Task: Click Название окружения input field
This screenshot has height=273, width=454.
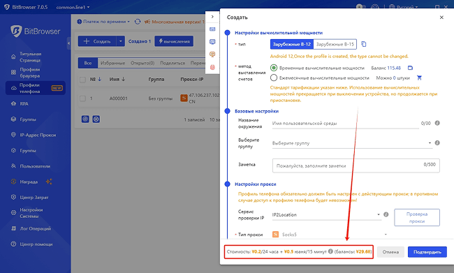Action: 345,124
